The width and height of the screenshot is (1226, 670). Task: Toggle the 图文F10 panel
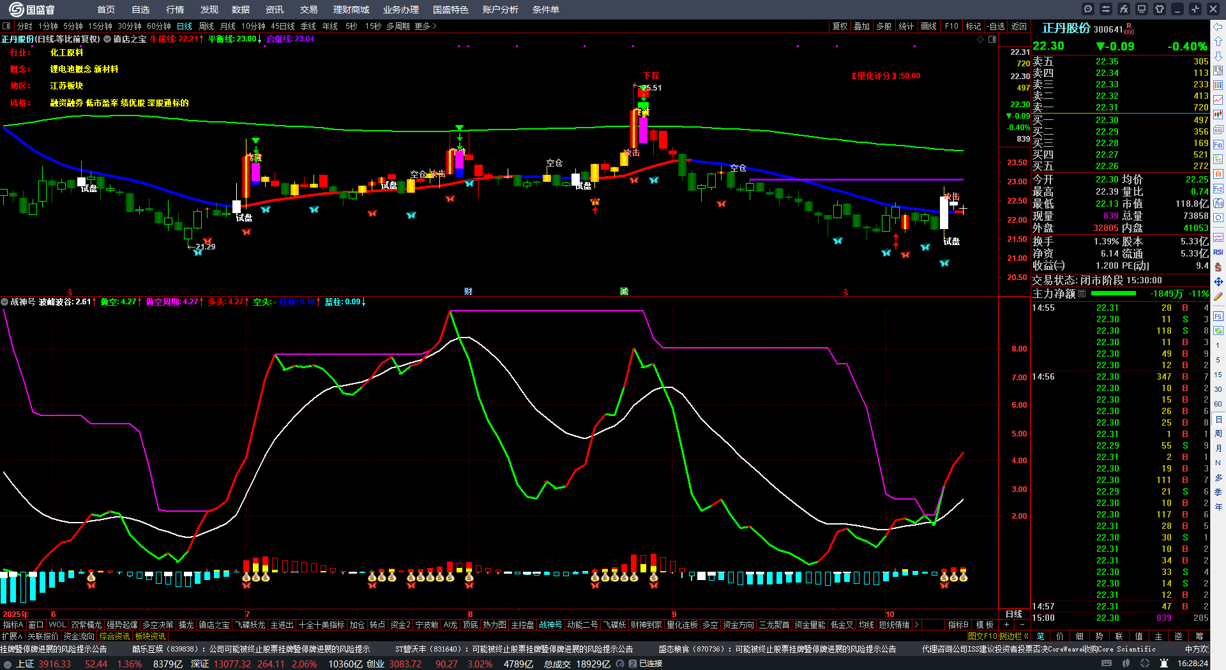pyautogui.click(x=982, y=636)
